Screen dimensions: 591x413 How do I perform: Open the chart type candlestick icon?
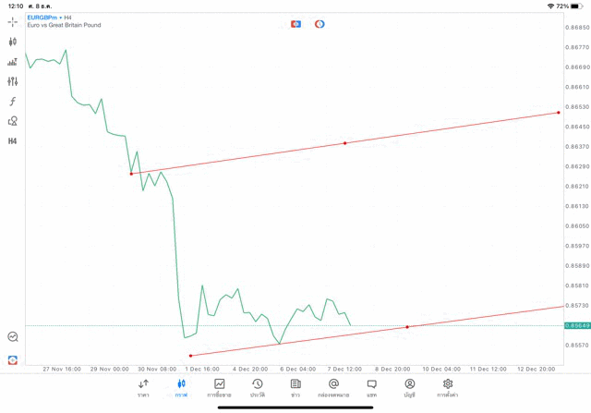coord(13,42)
